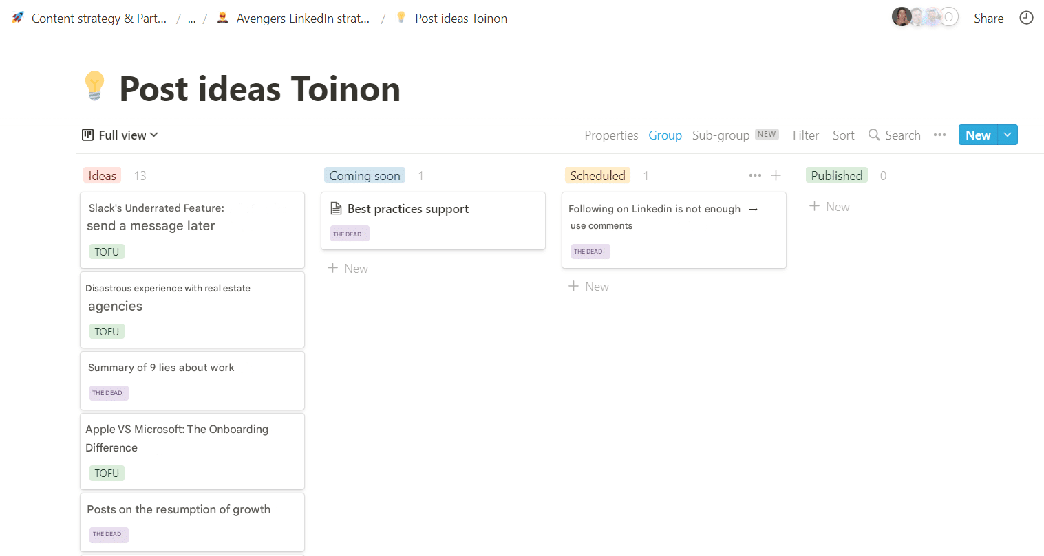
Task: Click the plus icon on the Scheduled column
Action: click(776, 175)
